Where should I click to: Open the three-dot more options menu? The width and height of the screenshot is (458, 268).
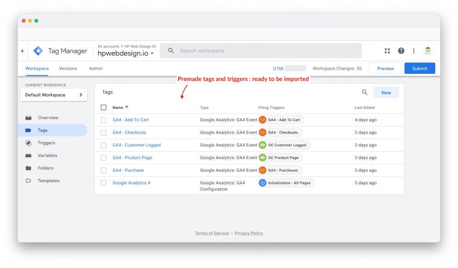414,51
